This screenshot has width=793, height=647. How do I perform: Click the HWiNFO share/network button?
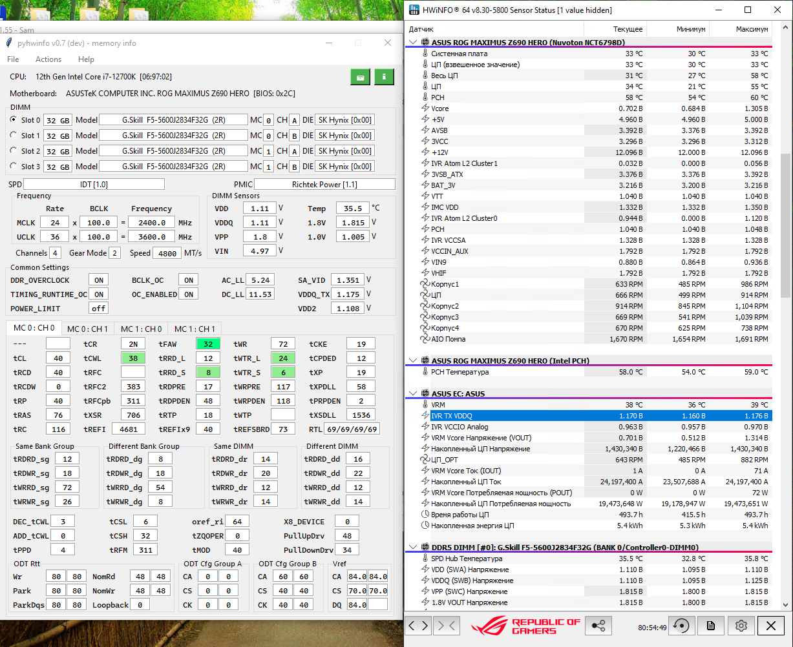598,625
